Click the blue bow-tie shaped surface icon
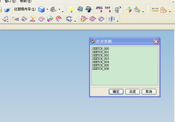This screenshot has width=175, height=122. (x=16, y=19)
